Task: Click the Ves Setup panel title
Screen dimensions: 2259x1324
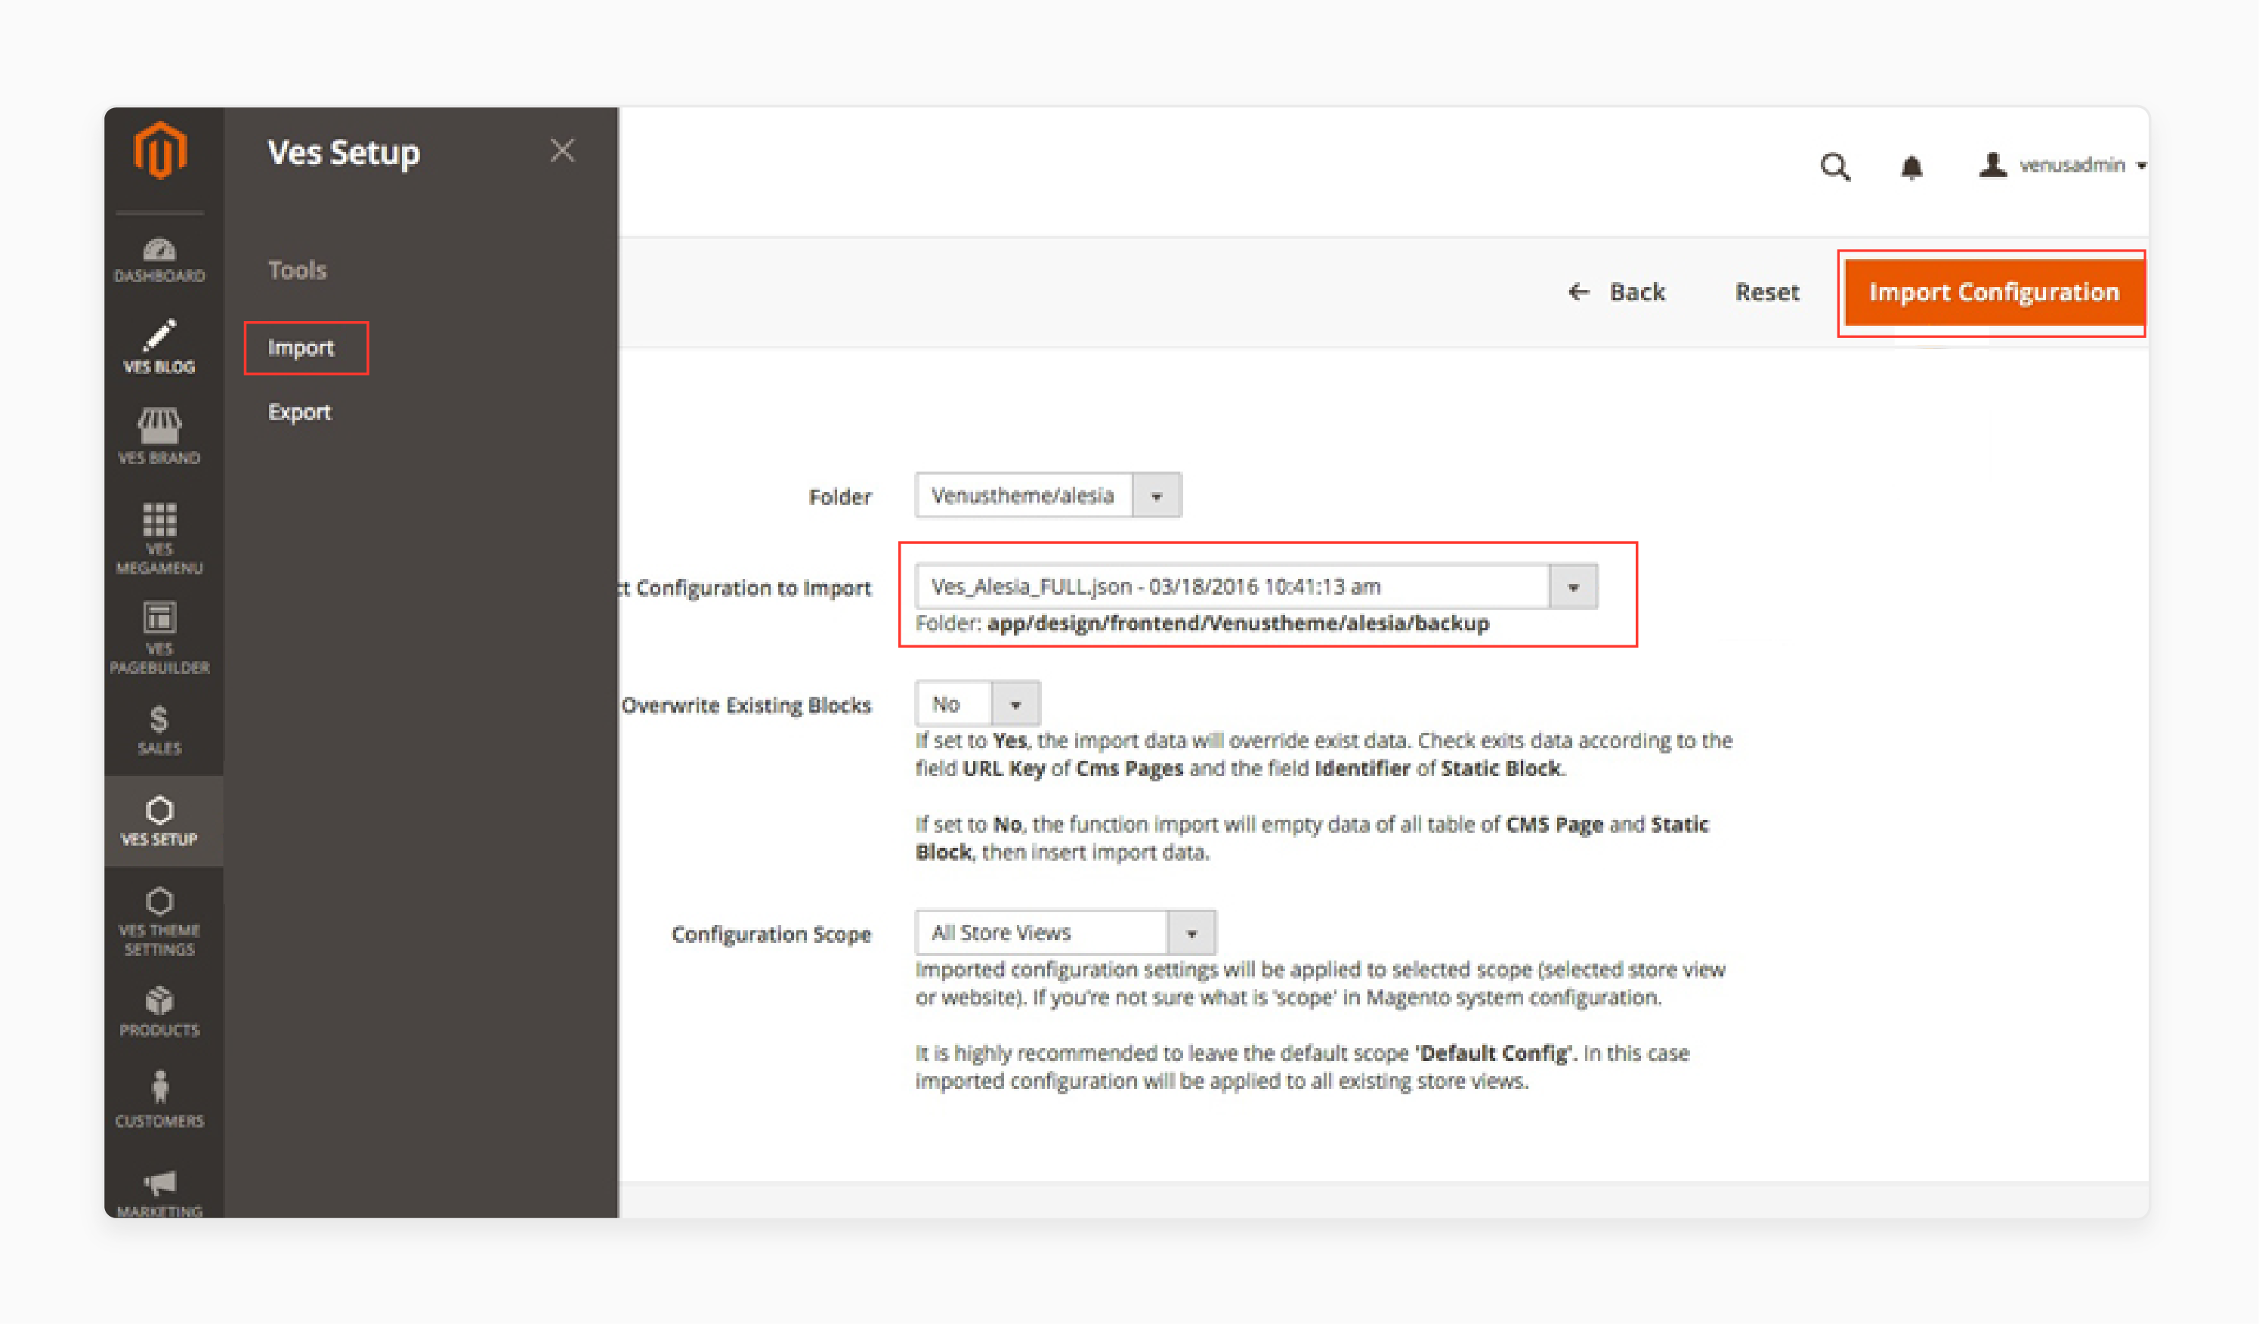Action: 343,153
